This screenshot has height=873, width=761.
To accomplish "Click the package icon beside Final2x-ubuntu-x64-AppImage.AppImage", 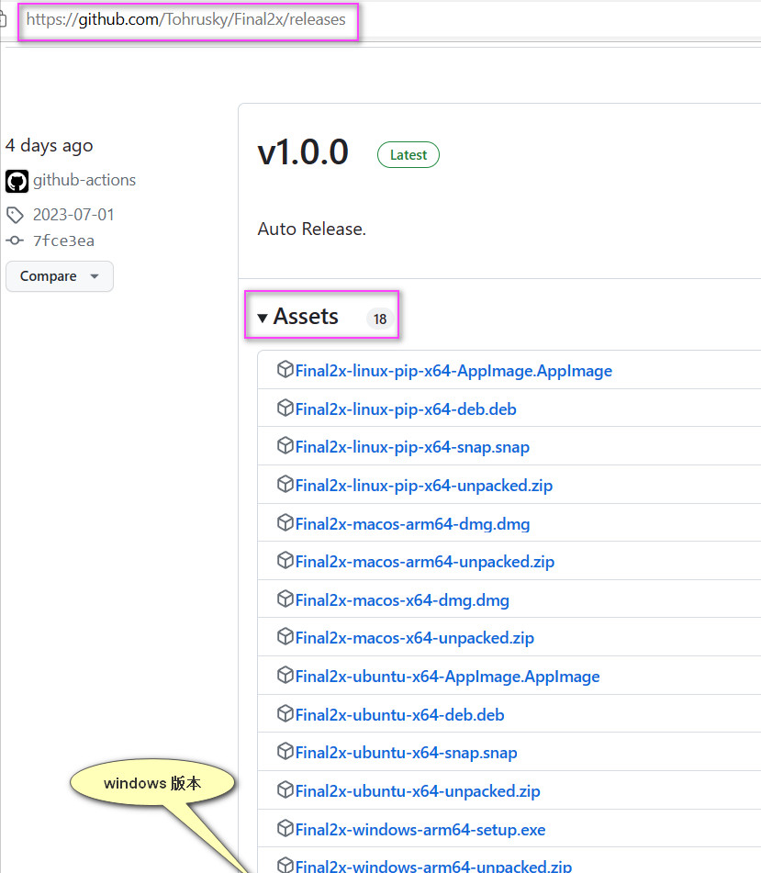I will point(285,675).
